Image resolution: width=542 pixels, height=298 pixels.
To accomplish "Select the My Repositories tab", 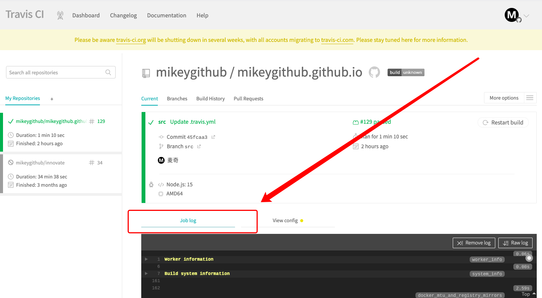I will click(x=23, y=98).
